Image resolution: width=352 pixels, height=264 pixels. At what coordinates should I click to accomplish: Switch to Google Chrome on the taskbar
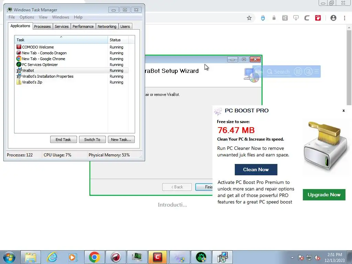(94, 257)
